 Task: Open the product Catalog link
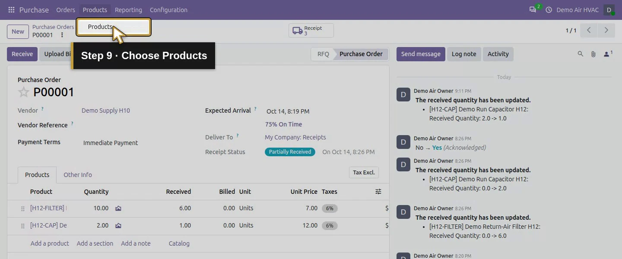pos(179,243)
